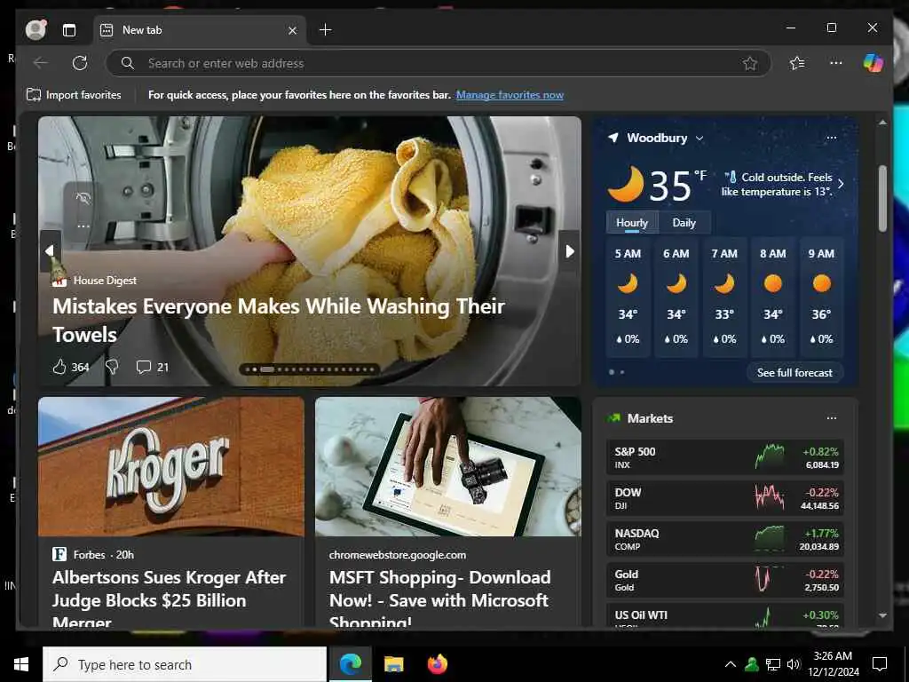Click the taskbar search box
Image resolution: width=909 pixels, height=682 pixels.
(185, 664)
